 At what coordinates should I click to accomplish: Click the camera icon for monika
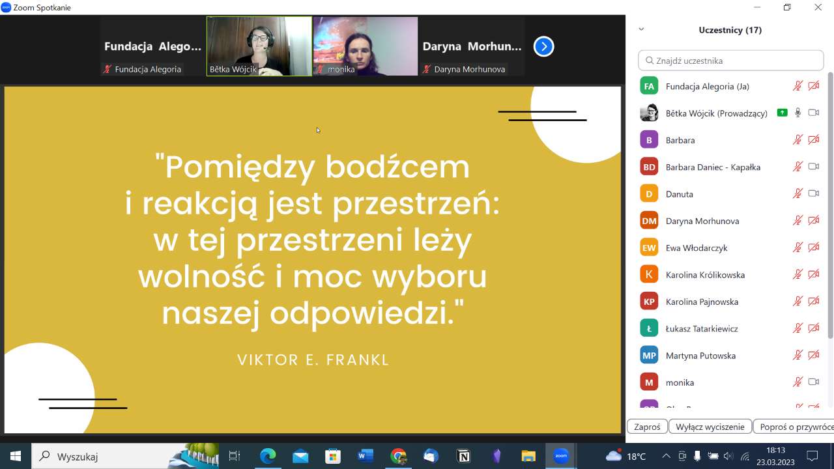coord(813,382)
